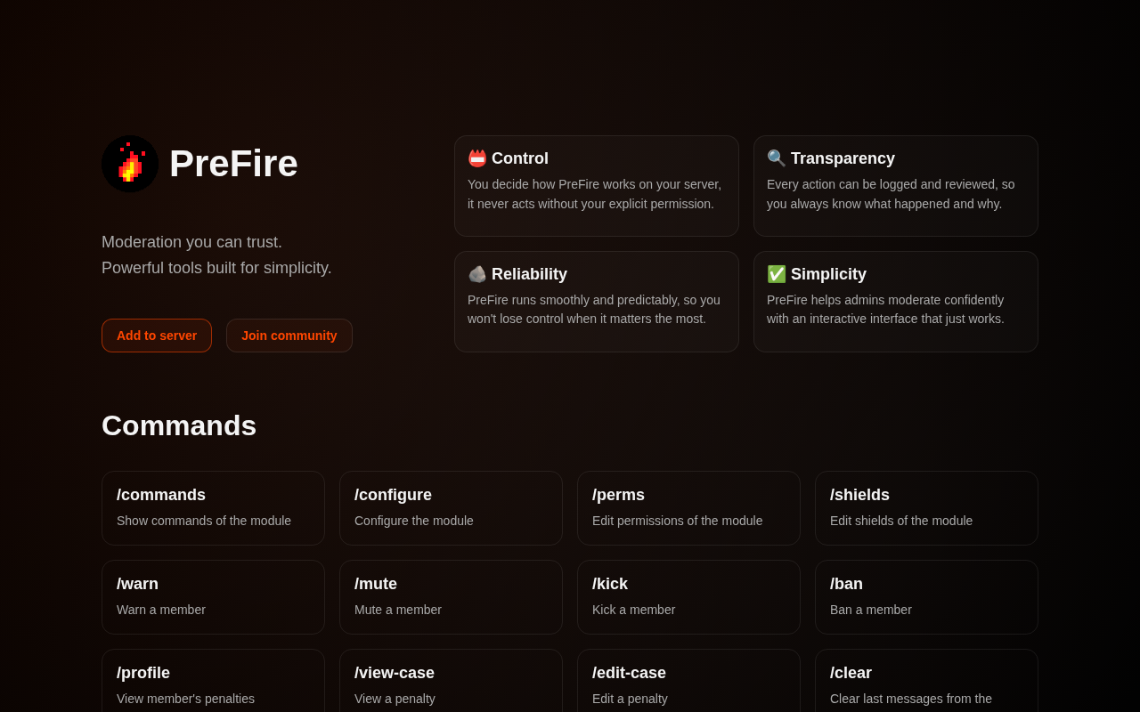
Task: Open the /commands command card
Action: tap(213, 508)
